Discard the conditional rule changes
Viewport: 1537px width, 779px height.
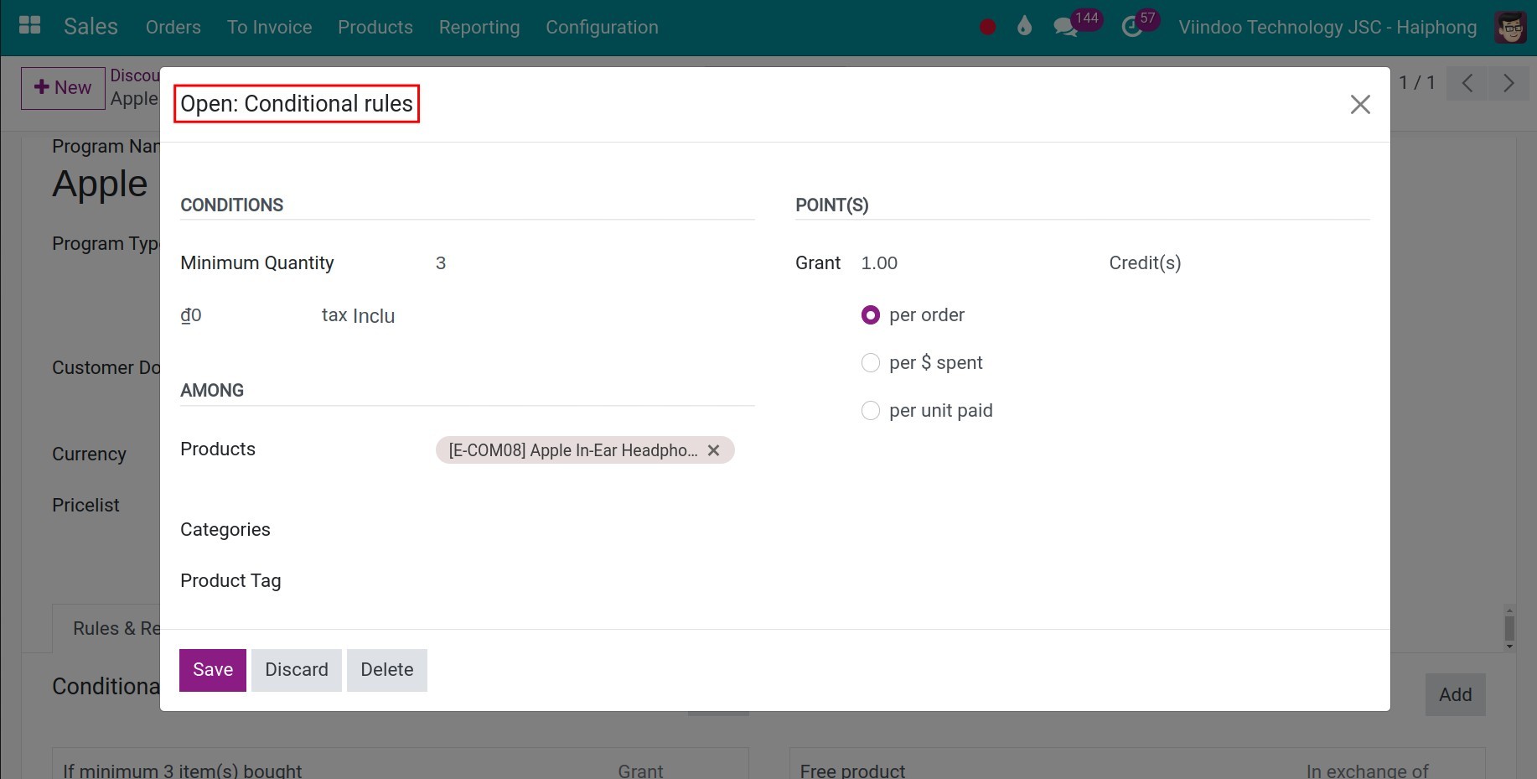(297, 670)
